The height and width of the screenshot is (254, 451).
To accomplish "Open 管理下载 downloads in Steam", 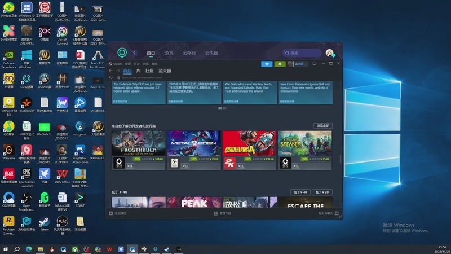I will tap(222, 213).
